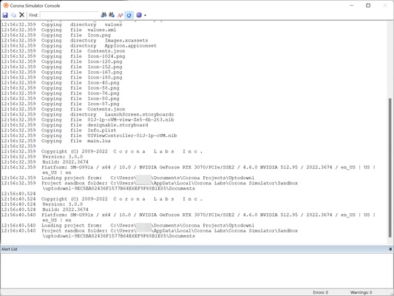Screen dimensions: 394x296
Task: Click the Alert List panel header
Action: 197,249
